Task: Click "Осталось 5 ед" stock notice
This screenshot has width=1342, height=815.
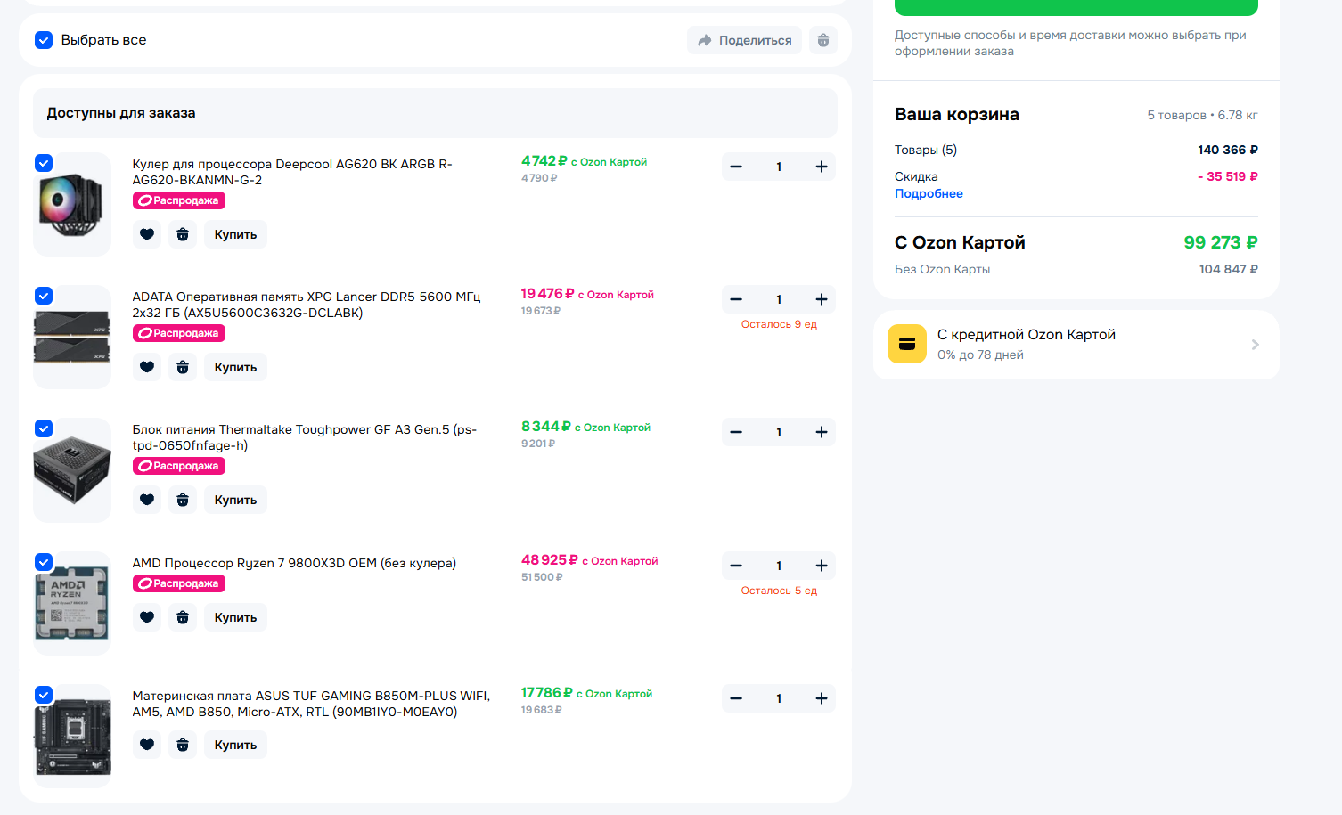Action: [779, 591]
